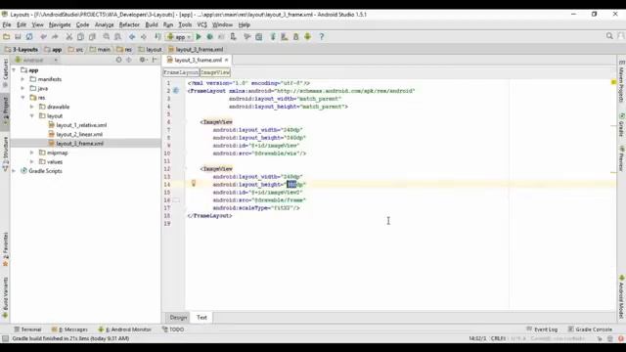Open the Android project view dropdown
Image resolution: width=626 pixels, height=352 pixels.
pos(36,61)
